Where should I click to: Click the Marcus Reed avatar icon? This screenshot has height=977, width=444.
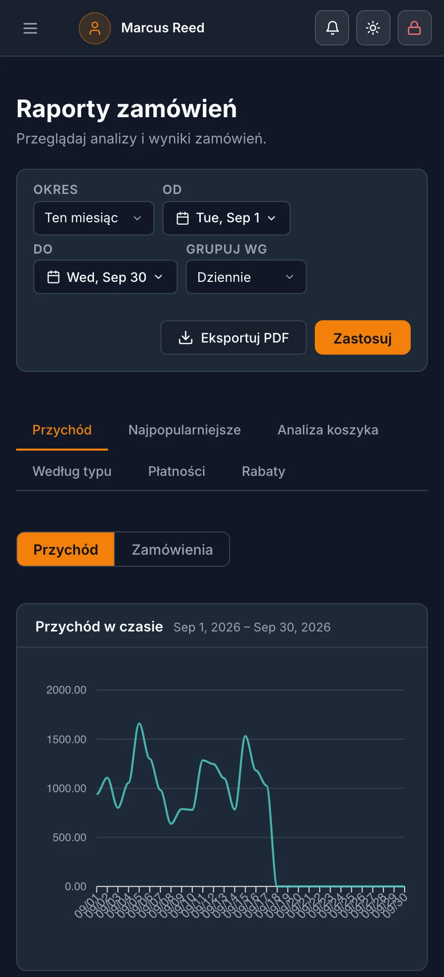[95, 28]
